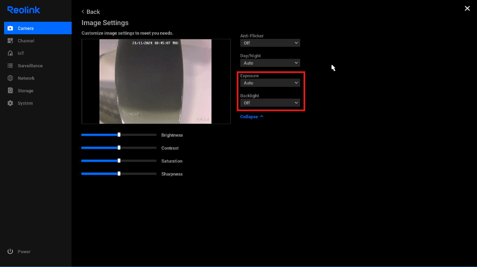Viewport: 477px width, 267px height.
Task: Open the Surveillance list icon
Action: point(10,66)
